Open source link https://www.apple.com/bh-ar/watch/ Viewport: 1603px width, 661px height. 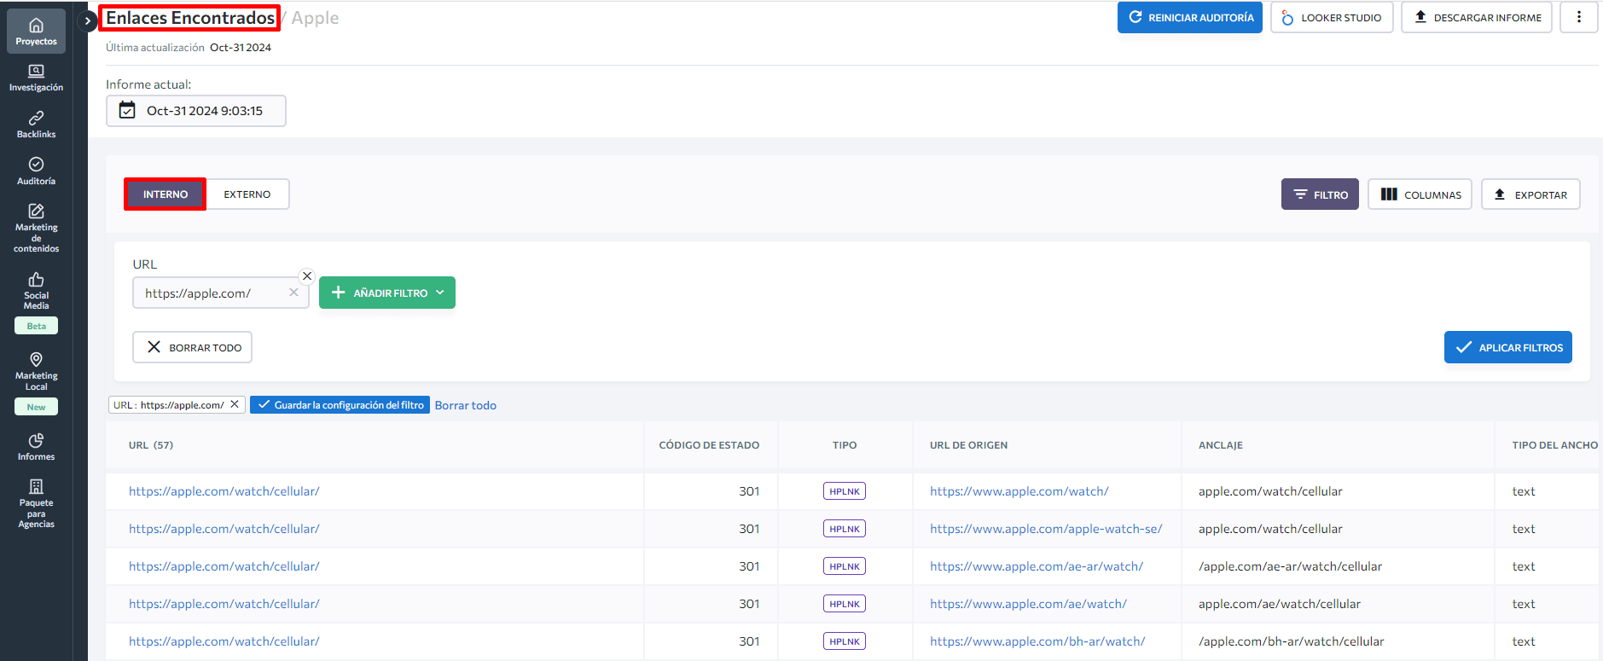click(1037, 641)
